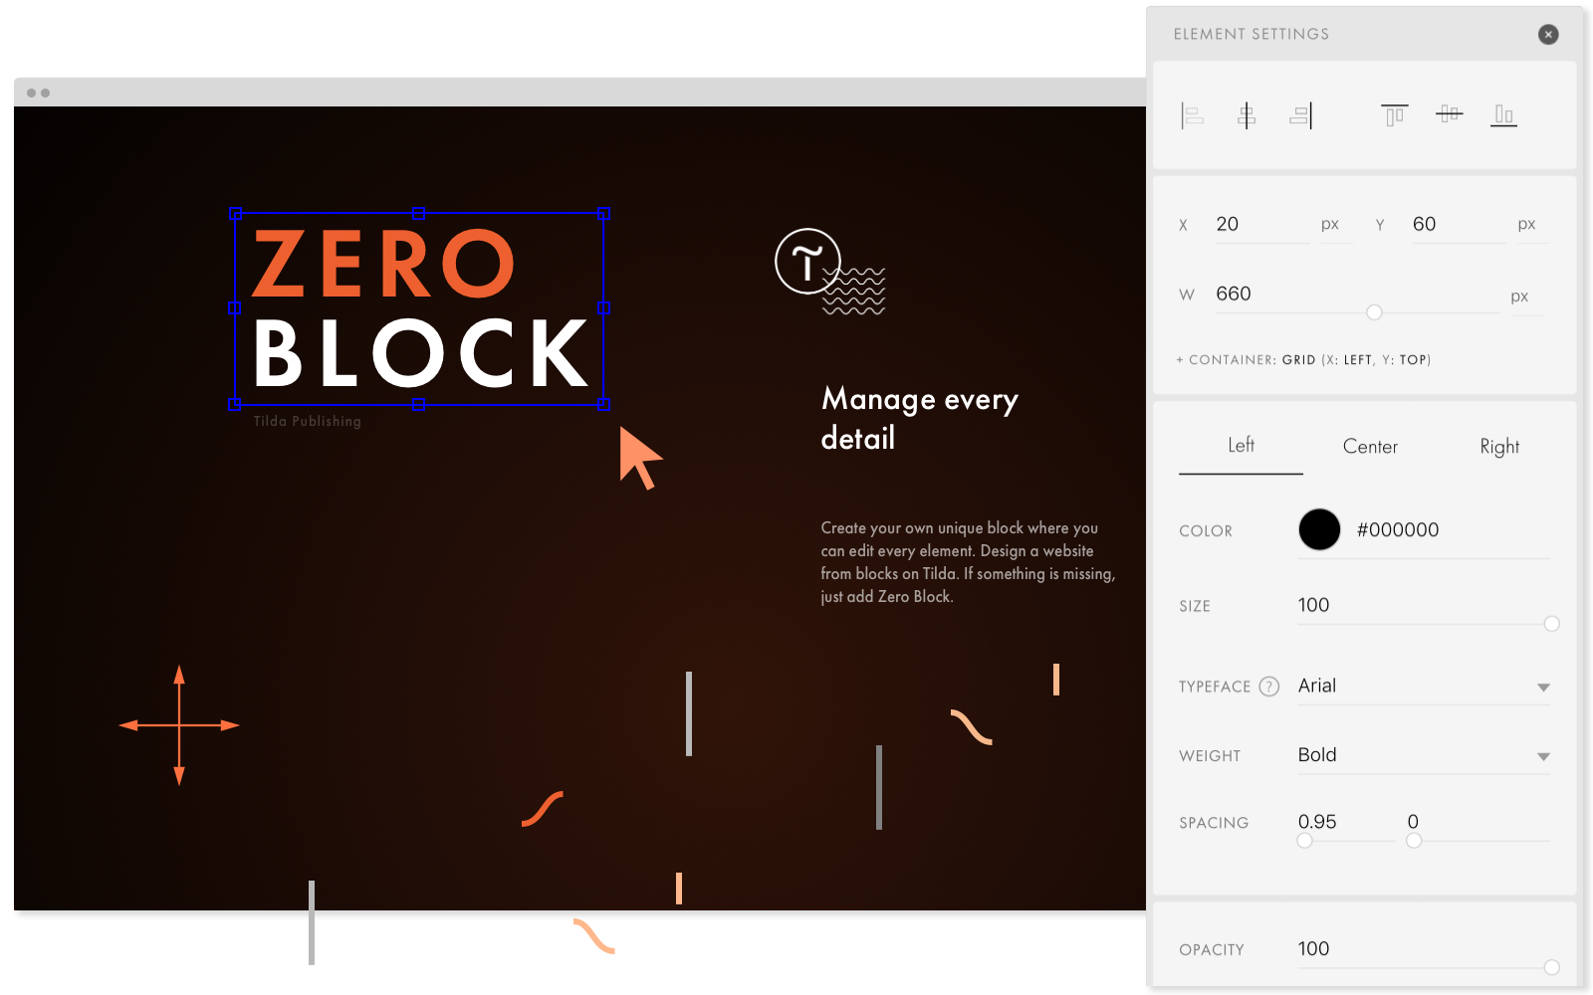Click the black color swatch

(x=1319, y=529)
